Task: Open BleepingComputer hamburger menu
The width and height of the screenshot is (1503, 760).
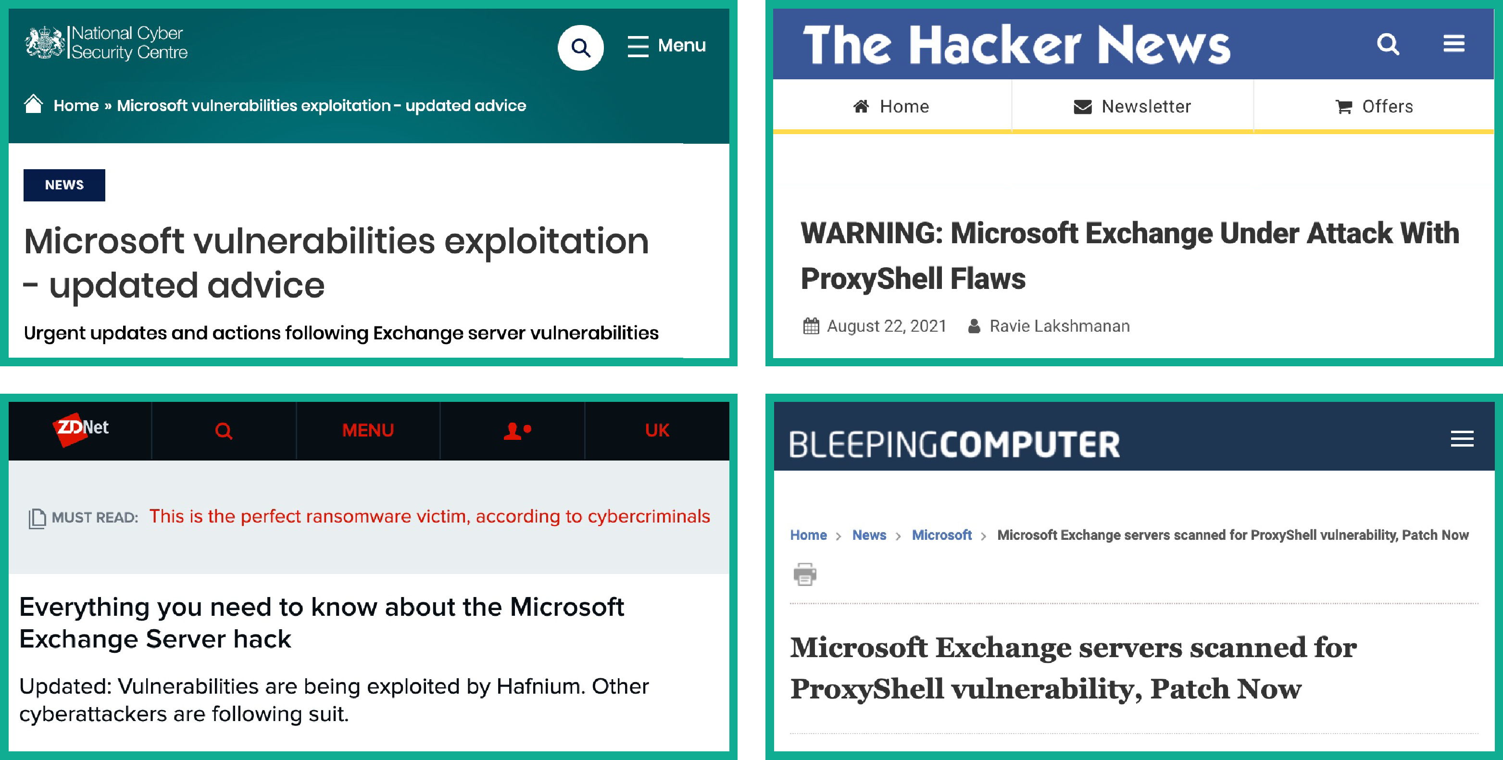Action: [1462, 438]
